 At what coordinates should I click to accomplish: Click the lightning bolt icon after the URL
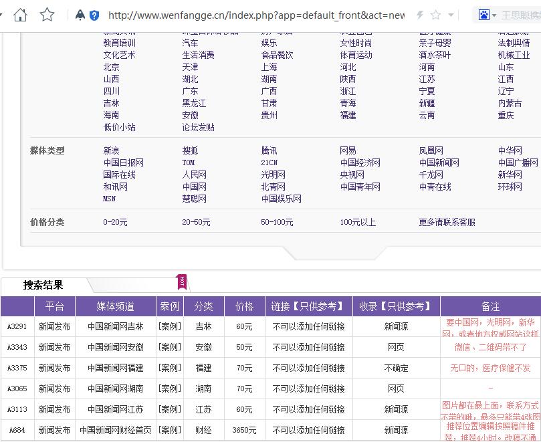pyautogui.click(x=420, y=15)
